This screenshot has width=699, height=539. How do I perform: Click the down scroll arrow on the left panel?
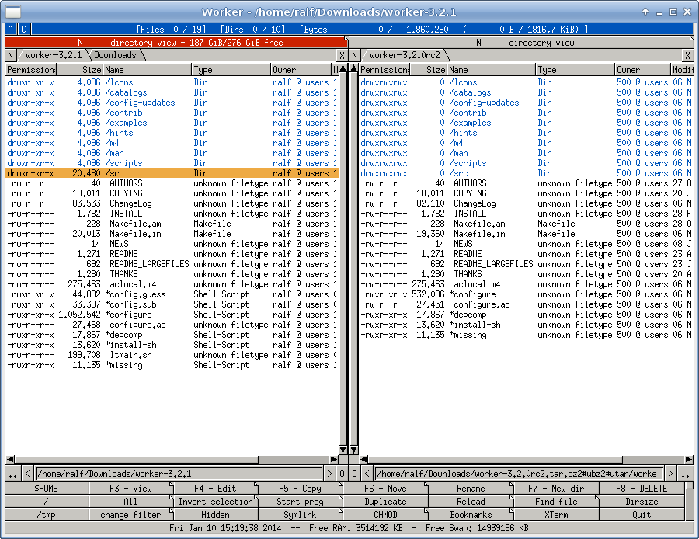[x=343, y=450]
